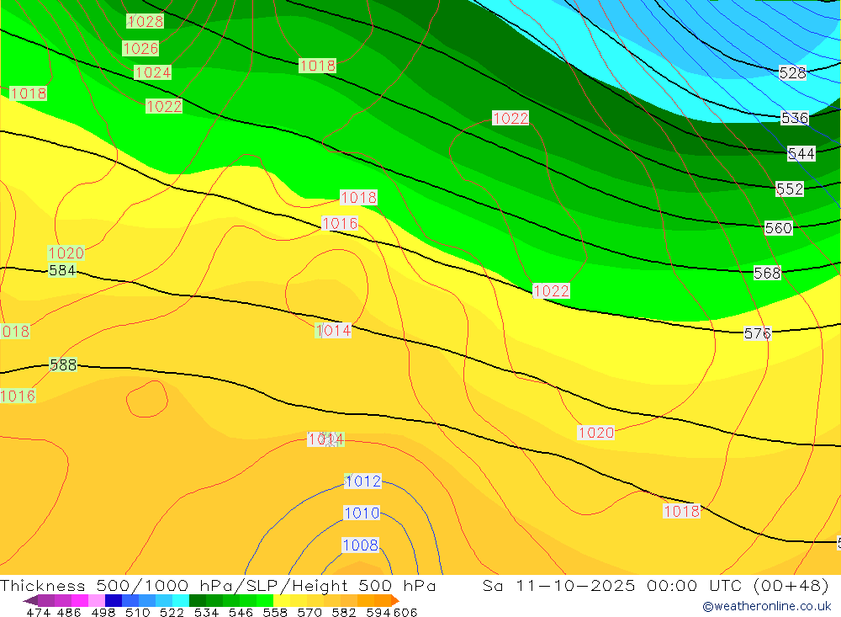
Task: Click legend value 582
Action: (344, 612)
